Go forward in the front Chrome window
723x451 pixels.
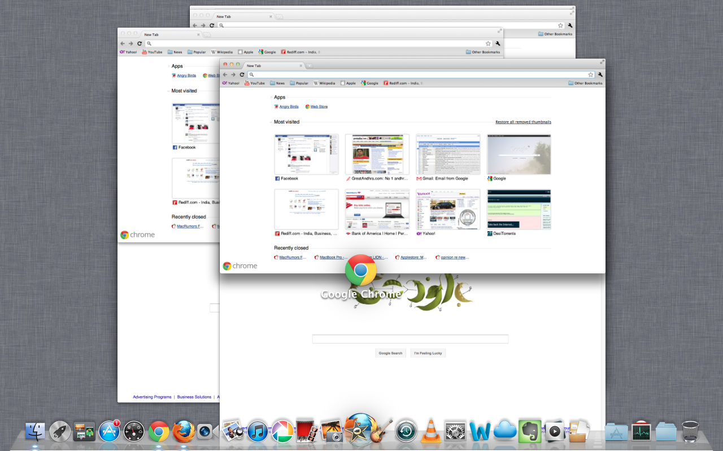(233, 74)
